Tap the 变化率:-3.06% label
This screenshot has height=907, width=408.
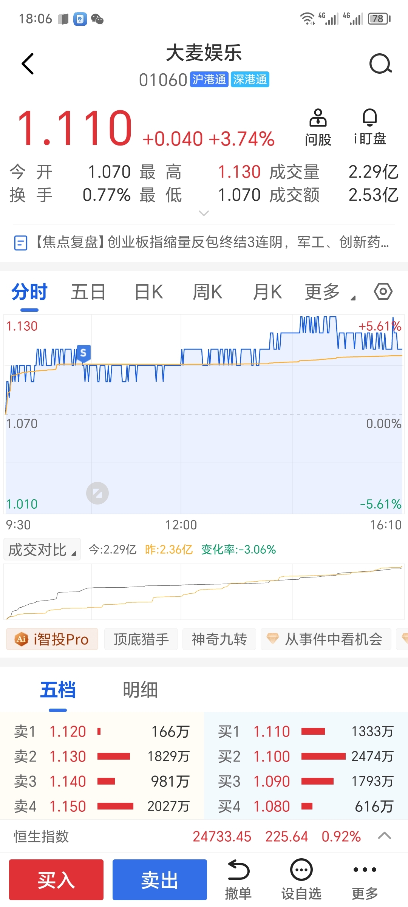238,549
